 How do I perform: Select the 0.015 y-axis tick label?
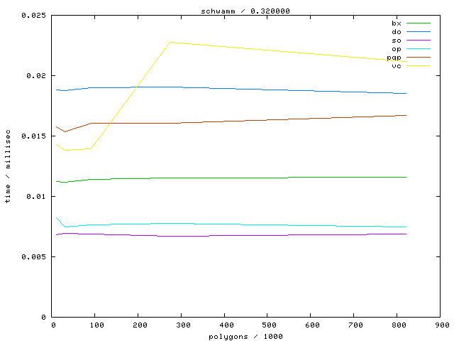[x=34, y=136]
